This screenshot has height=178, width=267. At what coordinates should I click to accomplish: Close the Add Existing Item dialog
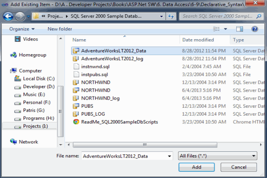coord(255,3)
